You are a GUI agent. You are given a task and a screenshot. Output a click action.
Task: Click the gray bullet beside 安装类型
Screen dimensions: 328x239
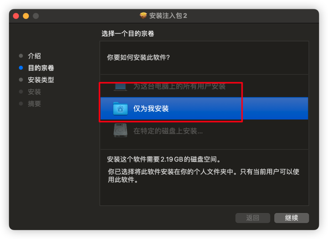pos(21,79)
